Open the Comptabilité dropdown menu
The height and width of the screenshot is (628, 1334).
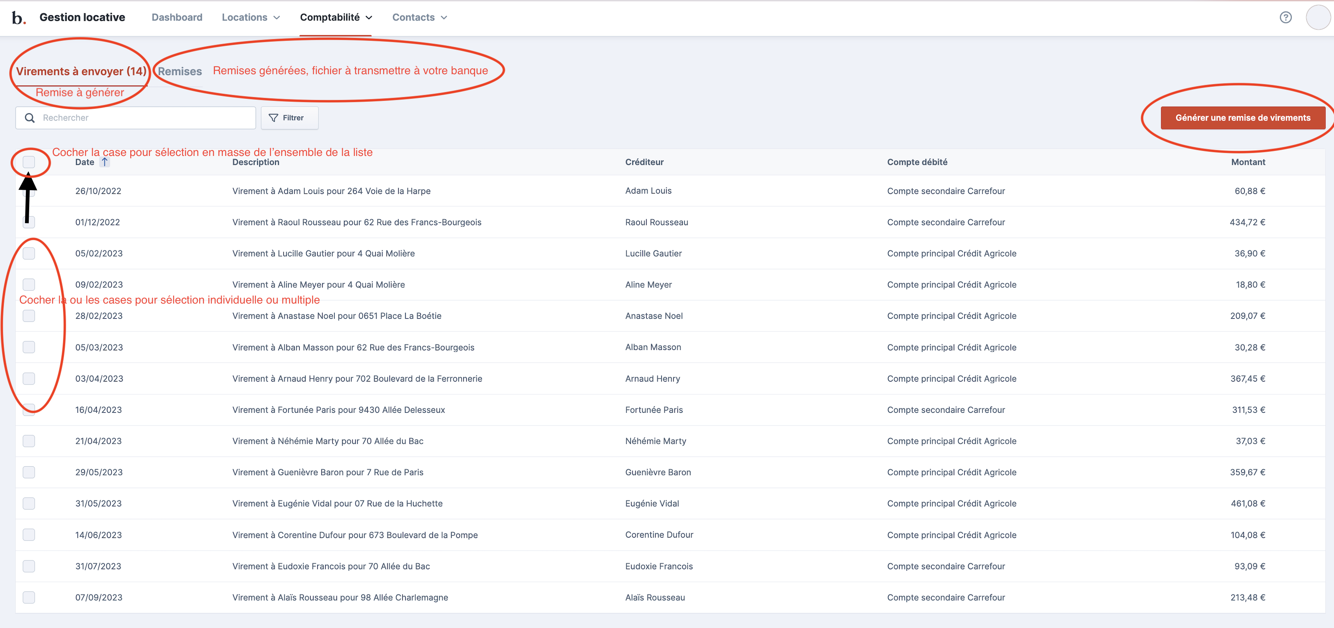(x=336, y=18)
